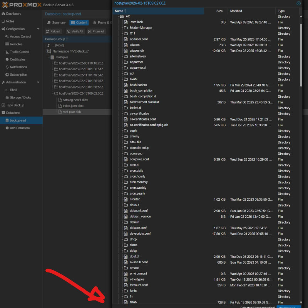Collapse the host/pve backup group
308x308 pixels.
point(49,57)
